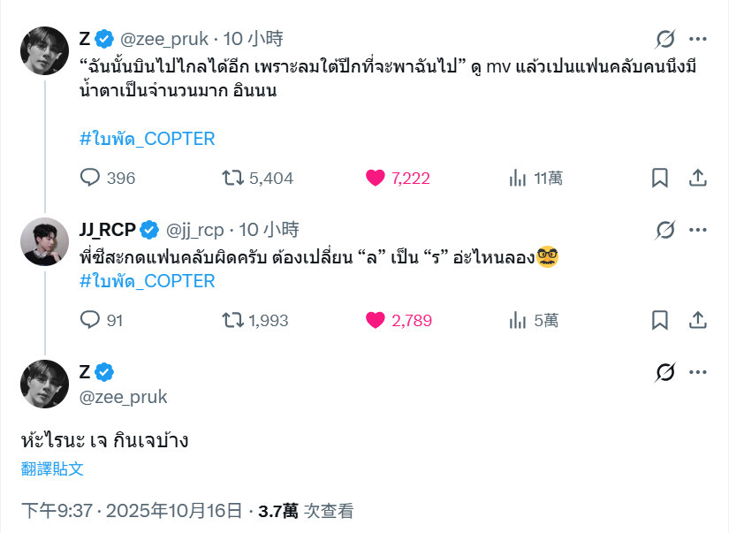The height and width of the screenshot is (533, 729).
Task: Bookmark JJ_RCP's tweet
Action: pyautogui.click(x=659, y=320)
